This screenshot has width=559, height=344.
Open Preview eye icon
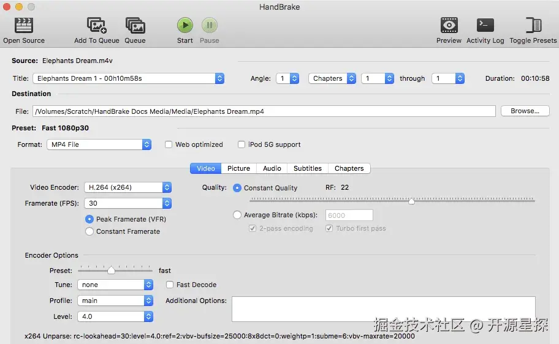(449, 25)
